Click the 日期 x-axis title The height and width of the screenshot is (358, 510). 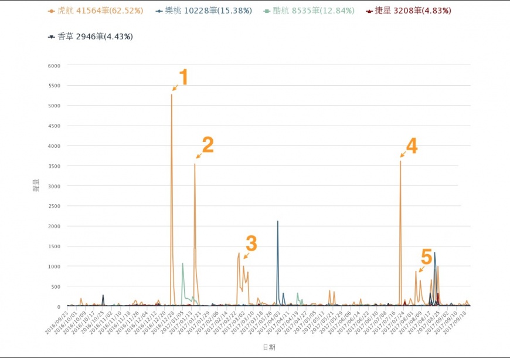[x=269, y=347]
